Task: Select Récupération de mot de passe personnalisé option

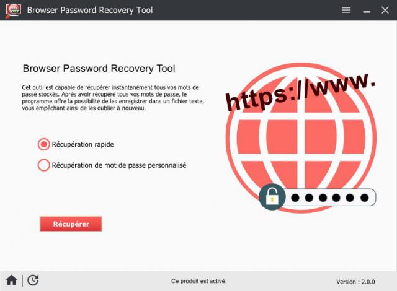Action: [x=44, y=165]
